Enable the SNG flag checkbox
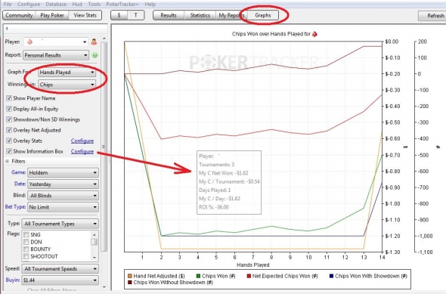 tap(26, 234)
